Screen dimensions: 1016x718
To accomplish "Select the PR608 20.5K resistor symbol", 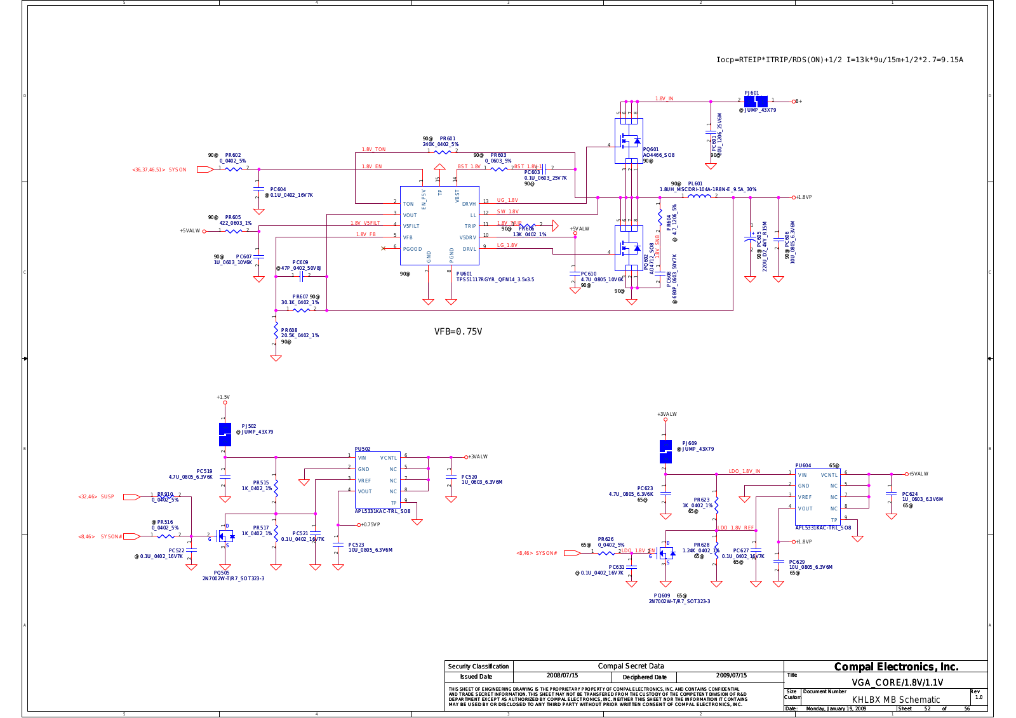I will pyautogui.click(x=276, y=330).
